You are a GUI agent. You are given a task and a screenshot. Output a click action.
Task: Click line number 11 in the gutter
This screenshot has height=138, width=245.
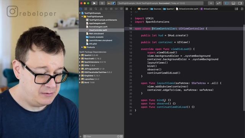point(131,29)
